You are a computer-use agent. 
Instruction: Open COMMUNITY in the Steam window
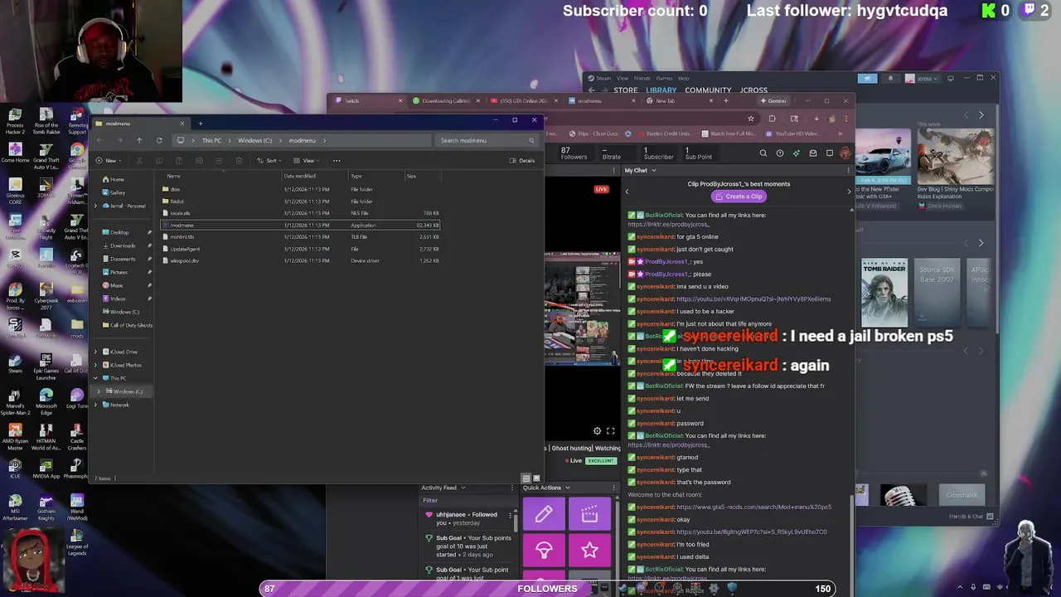[x=708, y=90]
